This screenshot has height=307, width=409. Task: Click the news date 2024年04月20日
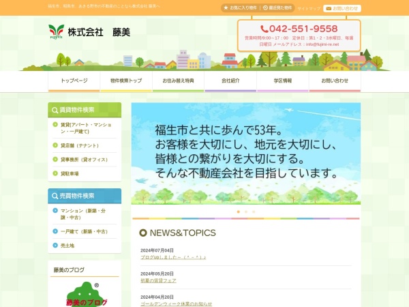click(x=157, y=297)
